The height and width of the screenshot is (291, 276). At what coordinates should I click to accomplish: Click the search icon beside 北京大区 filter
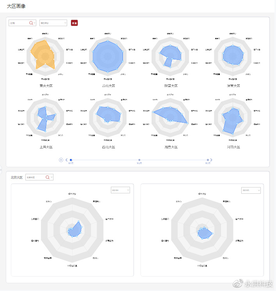click(48, 177)
